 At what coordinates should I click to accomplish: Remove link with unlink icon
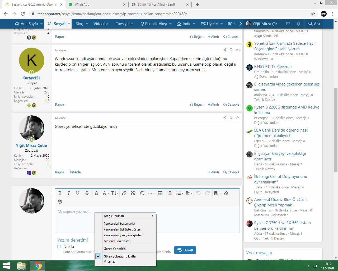[x=133, y=193]
